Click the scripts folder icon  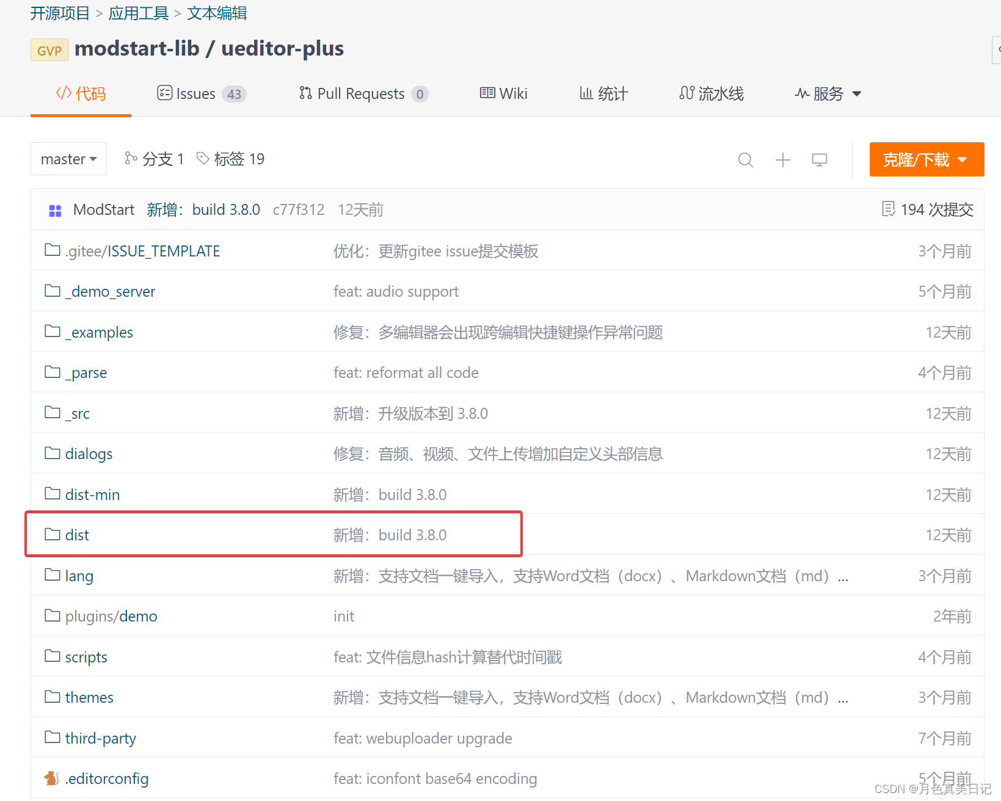pyautogui.click(x=53, y=656)
